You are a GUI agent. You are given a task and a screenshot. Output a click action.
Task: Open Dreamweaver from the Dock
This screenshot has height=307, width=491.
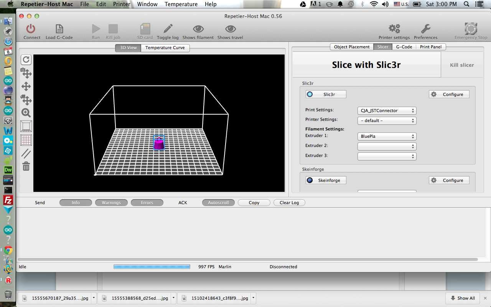click(x=8, y=170)
